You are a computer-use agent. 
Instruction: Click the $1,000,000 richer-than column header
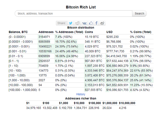tap(110, 103)
